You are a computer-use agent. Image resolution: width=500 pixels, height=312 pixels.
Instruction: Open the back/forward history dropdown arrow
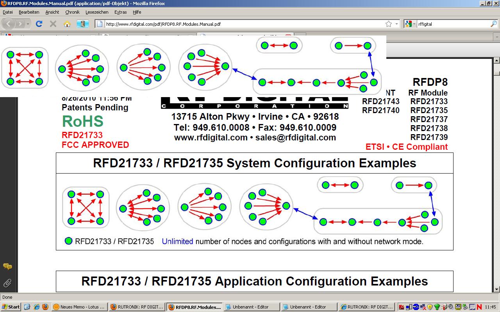click(x=28, y=24)
